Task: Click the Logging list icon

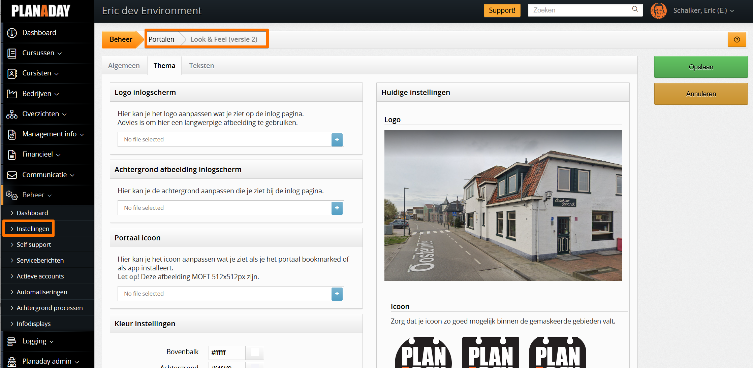Action: [12, 341]
